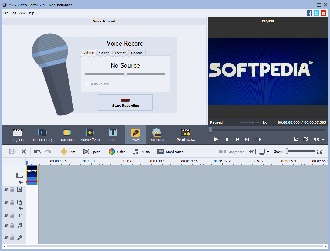330x251 pixels.
Task: Open the Disc Menu section
Action: (x=157, y=135)
